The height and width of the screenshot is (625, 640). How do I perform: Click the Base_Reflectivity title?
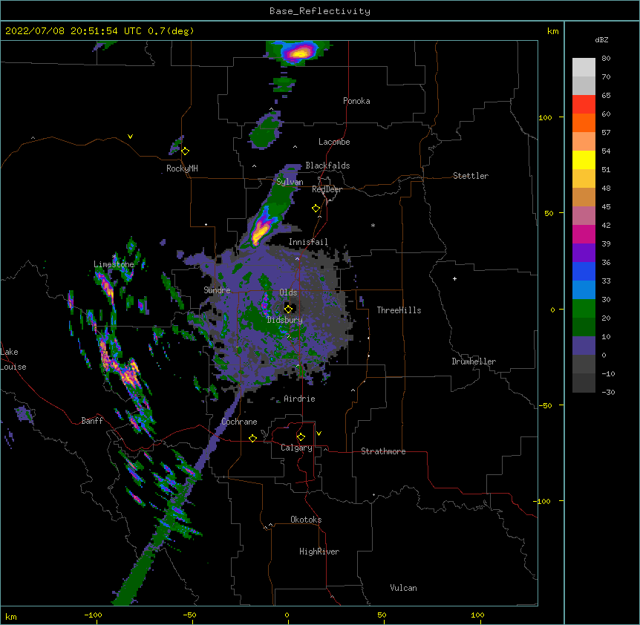(x=320, y=11)
